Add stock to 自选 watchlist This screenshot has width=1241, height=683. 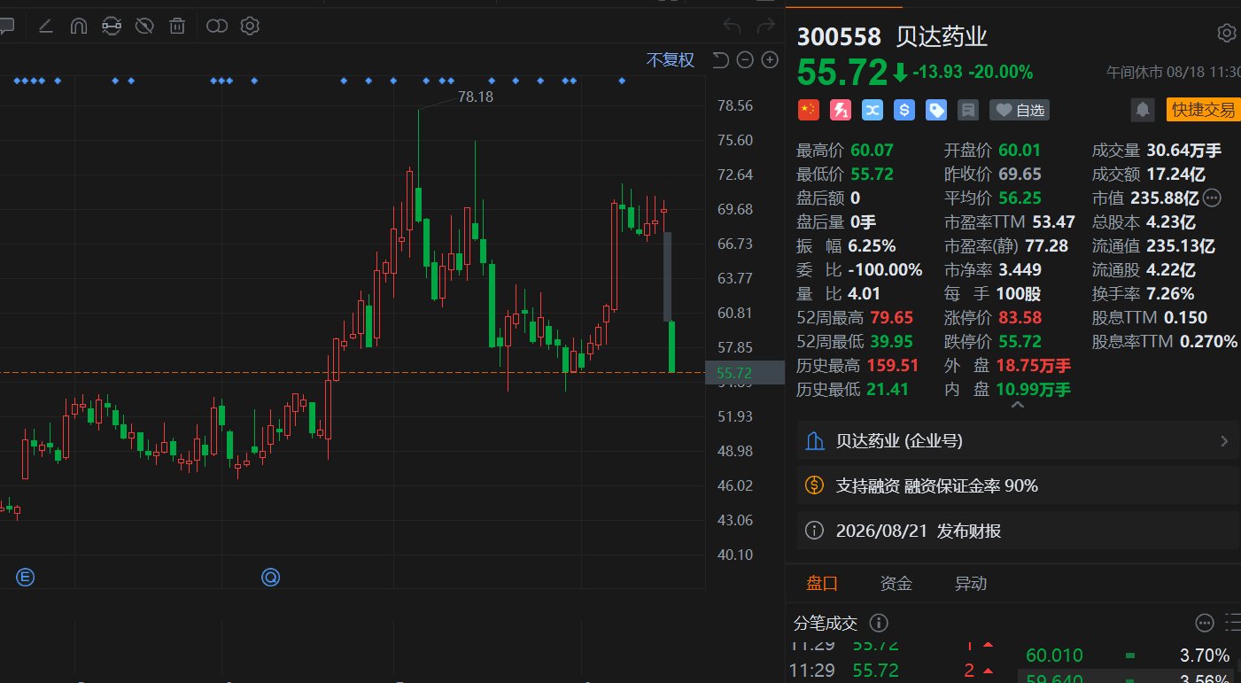pyautogui.click(x=1020, y=110)
